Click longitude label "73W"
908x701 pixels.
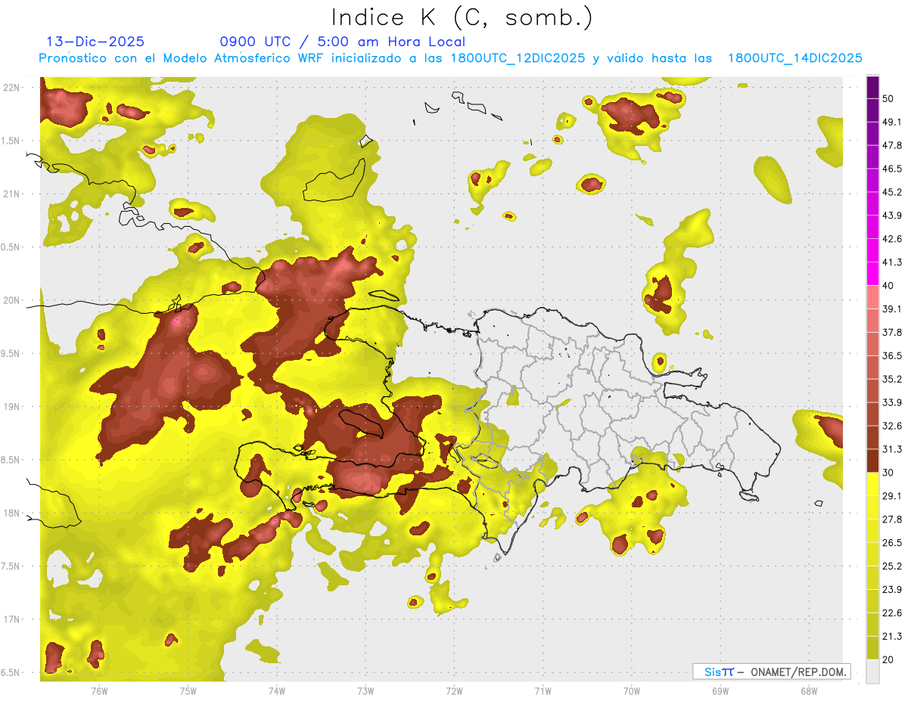point(365,690)
